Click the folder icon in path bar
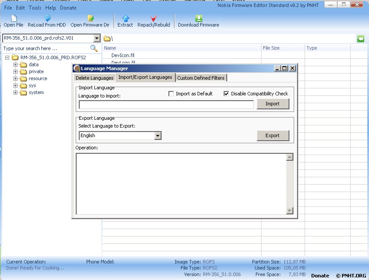Image resolution: width=369 pixels, height=280 pixels. click(107, 39)
